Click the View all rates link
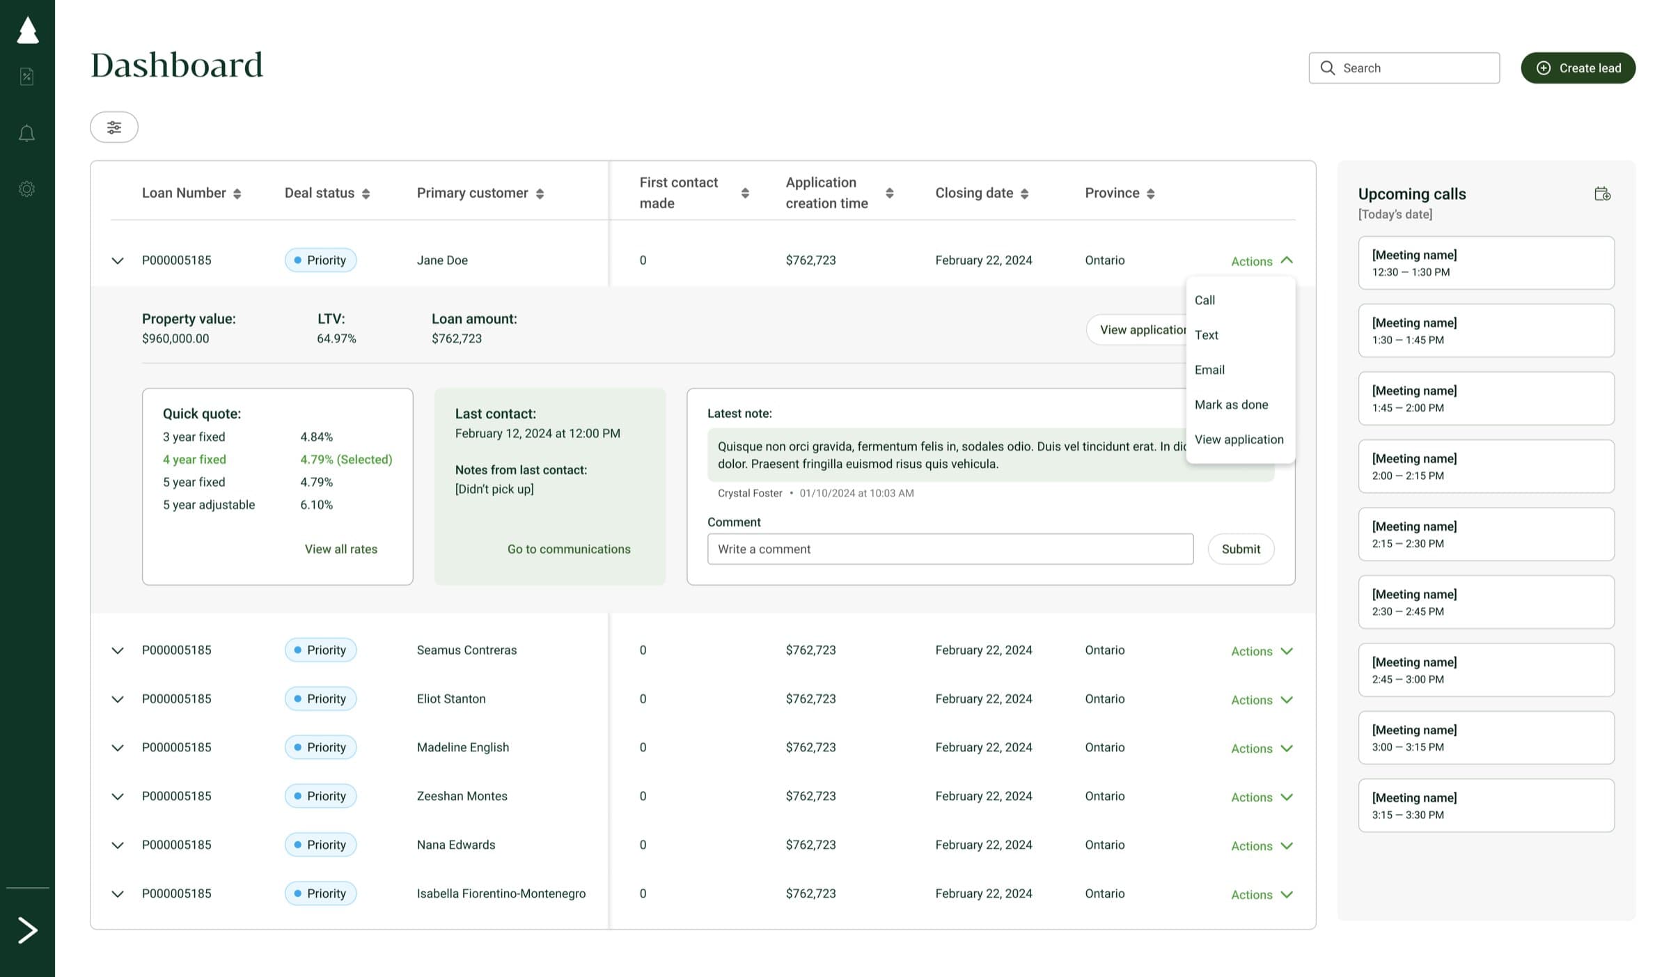Image resolution: width=1671 pixels, height=977 pixels. point(340,549)
